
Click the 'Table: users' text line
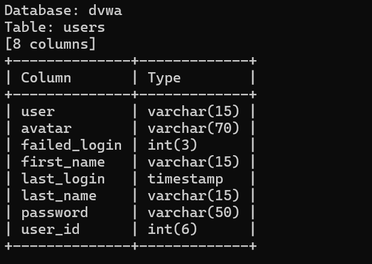[x=54, y=27]
